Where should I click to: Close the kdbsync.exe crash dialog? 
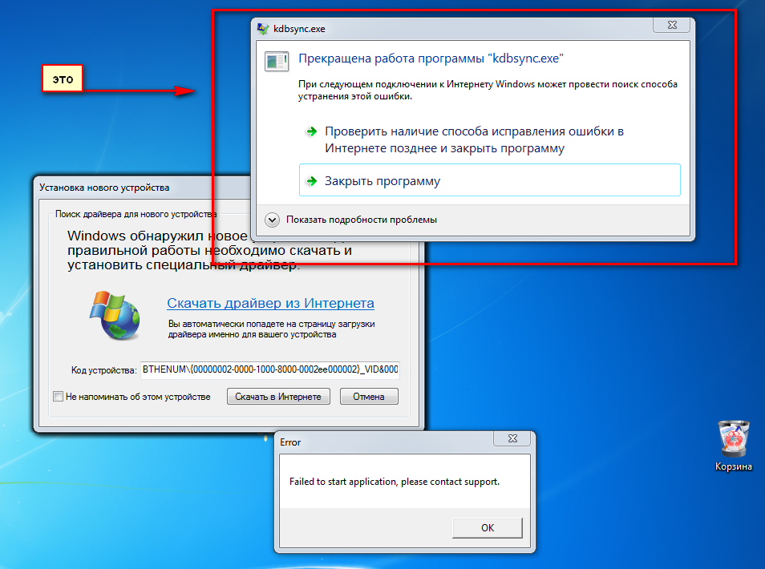click(x=672, y=26)
